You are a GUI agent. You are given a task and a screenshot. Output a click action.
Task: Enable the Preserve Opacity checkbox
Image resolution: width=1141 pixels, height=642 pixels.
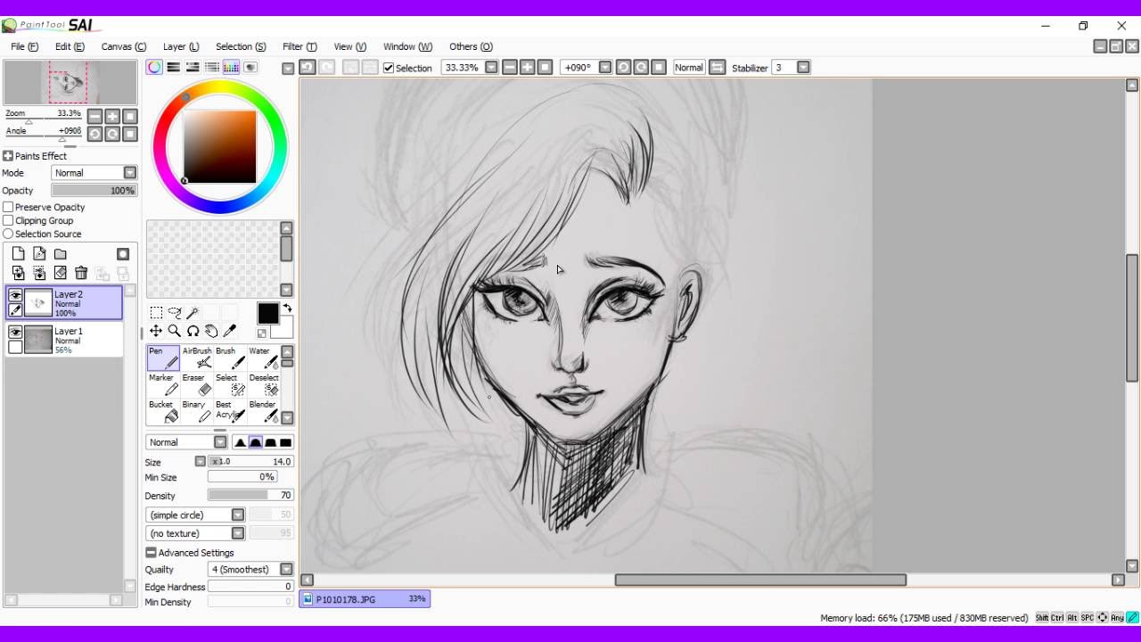tap(8, 207)
